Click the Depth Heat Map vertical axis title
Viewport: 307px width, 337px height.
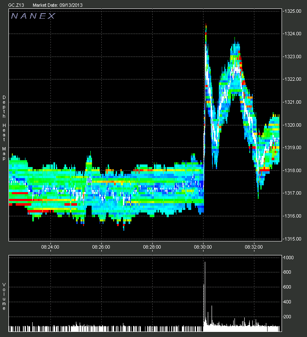point(4,128)
